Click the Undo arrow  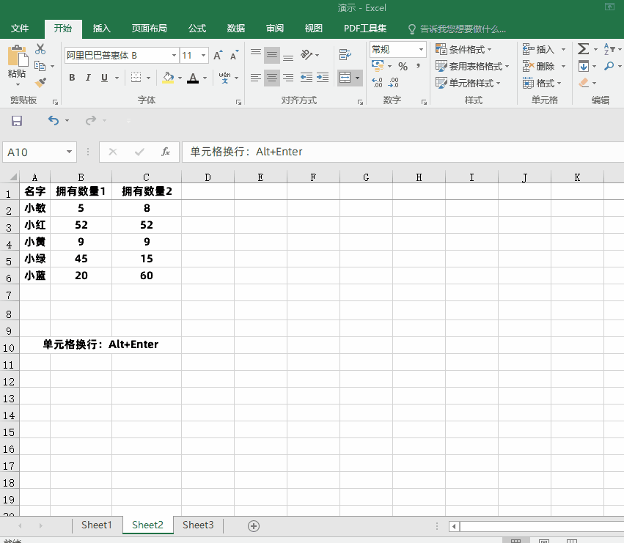(54, 120)
